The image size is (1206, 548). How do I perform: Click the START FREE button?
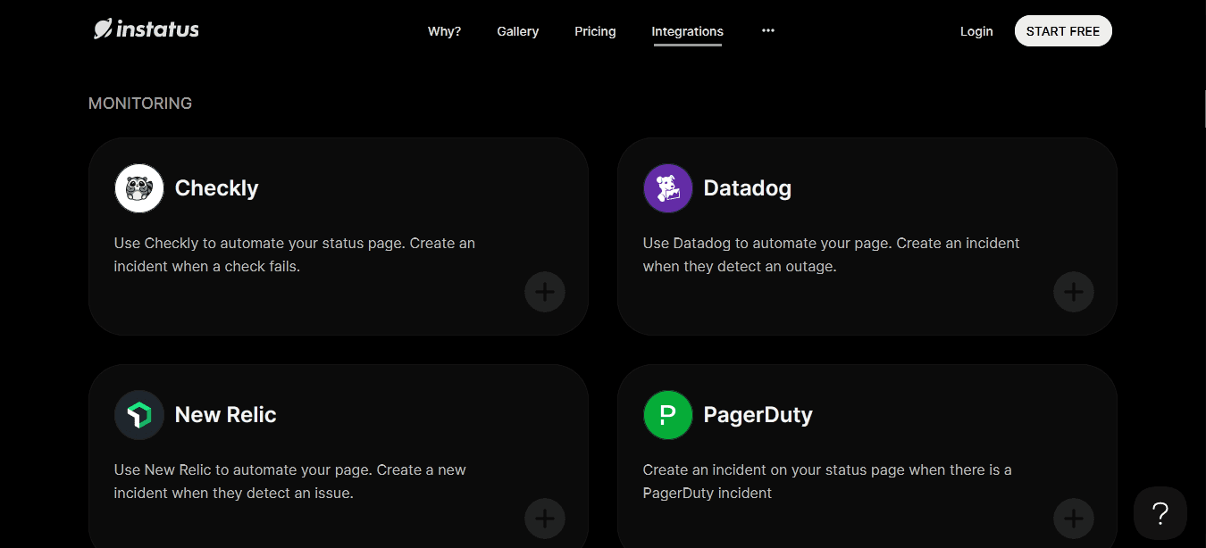click(x=1063, y=31)
